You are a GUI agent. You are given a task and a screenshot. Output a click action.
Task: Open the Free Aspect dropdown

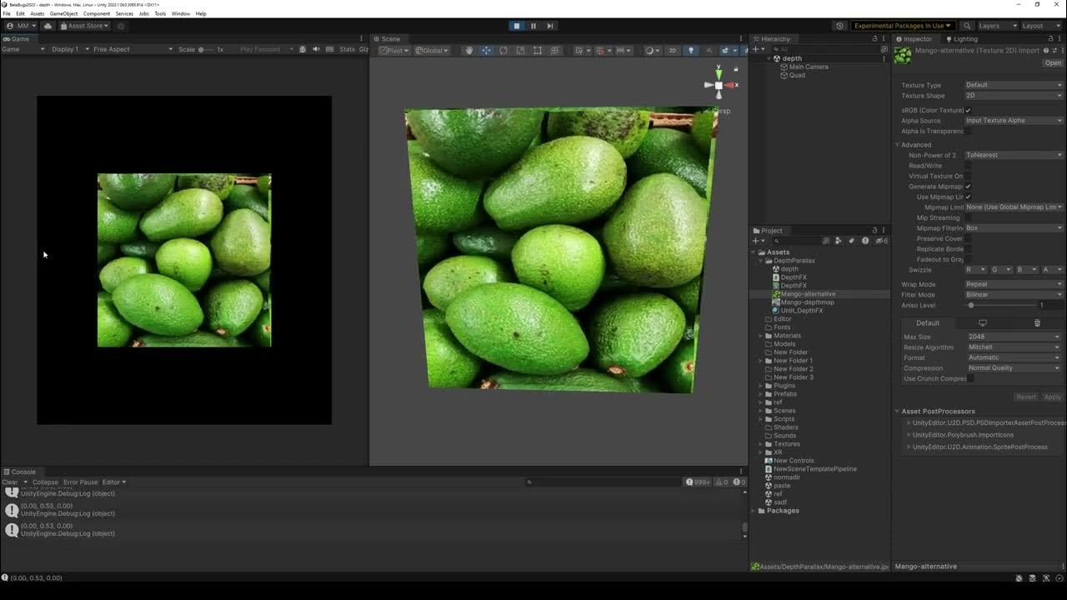[x=133, y=49]
